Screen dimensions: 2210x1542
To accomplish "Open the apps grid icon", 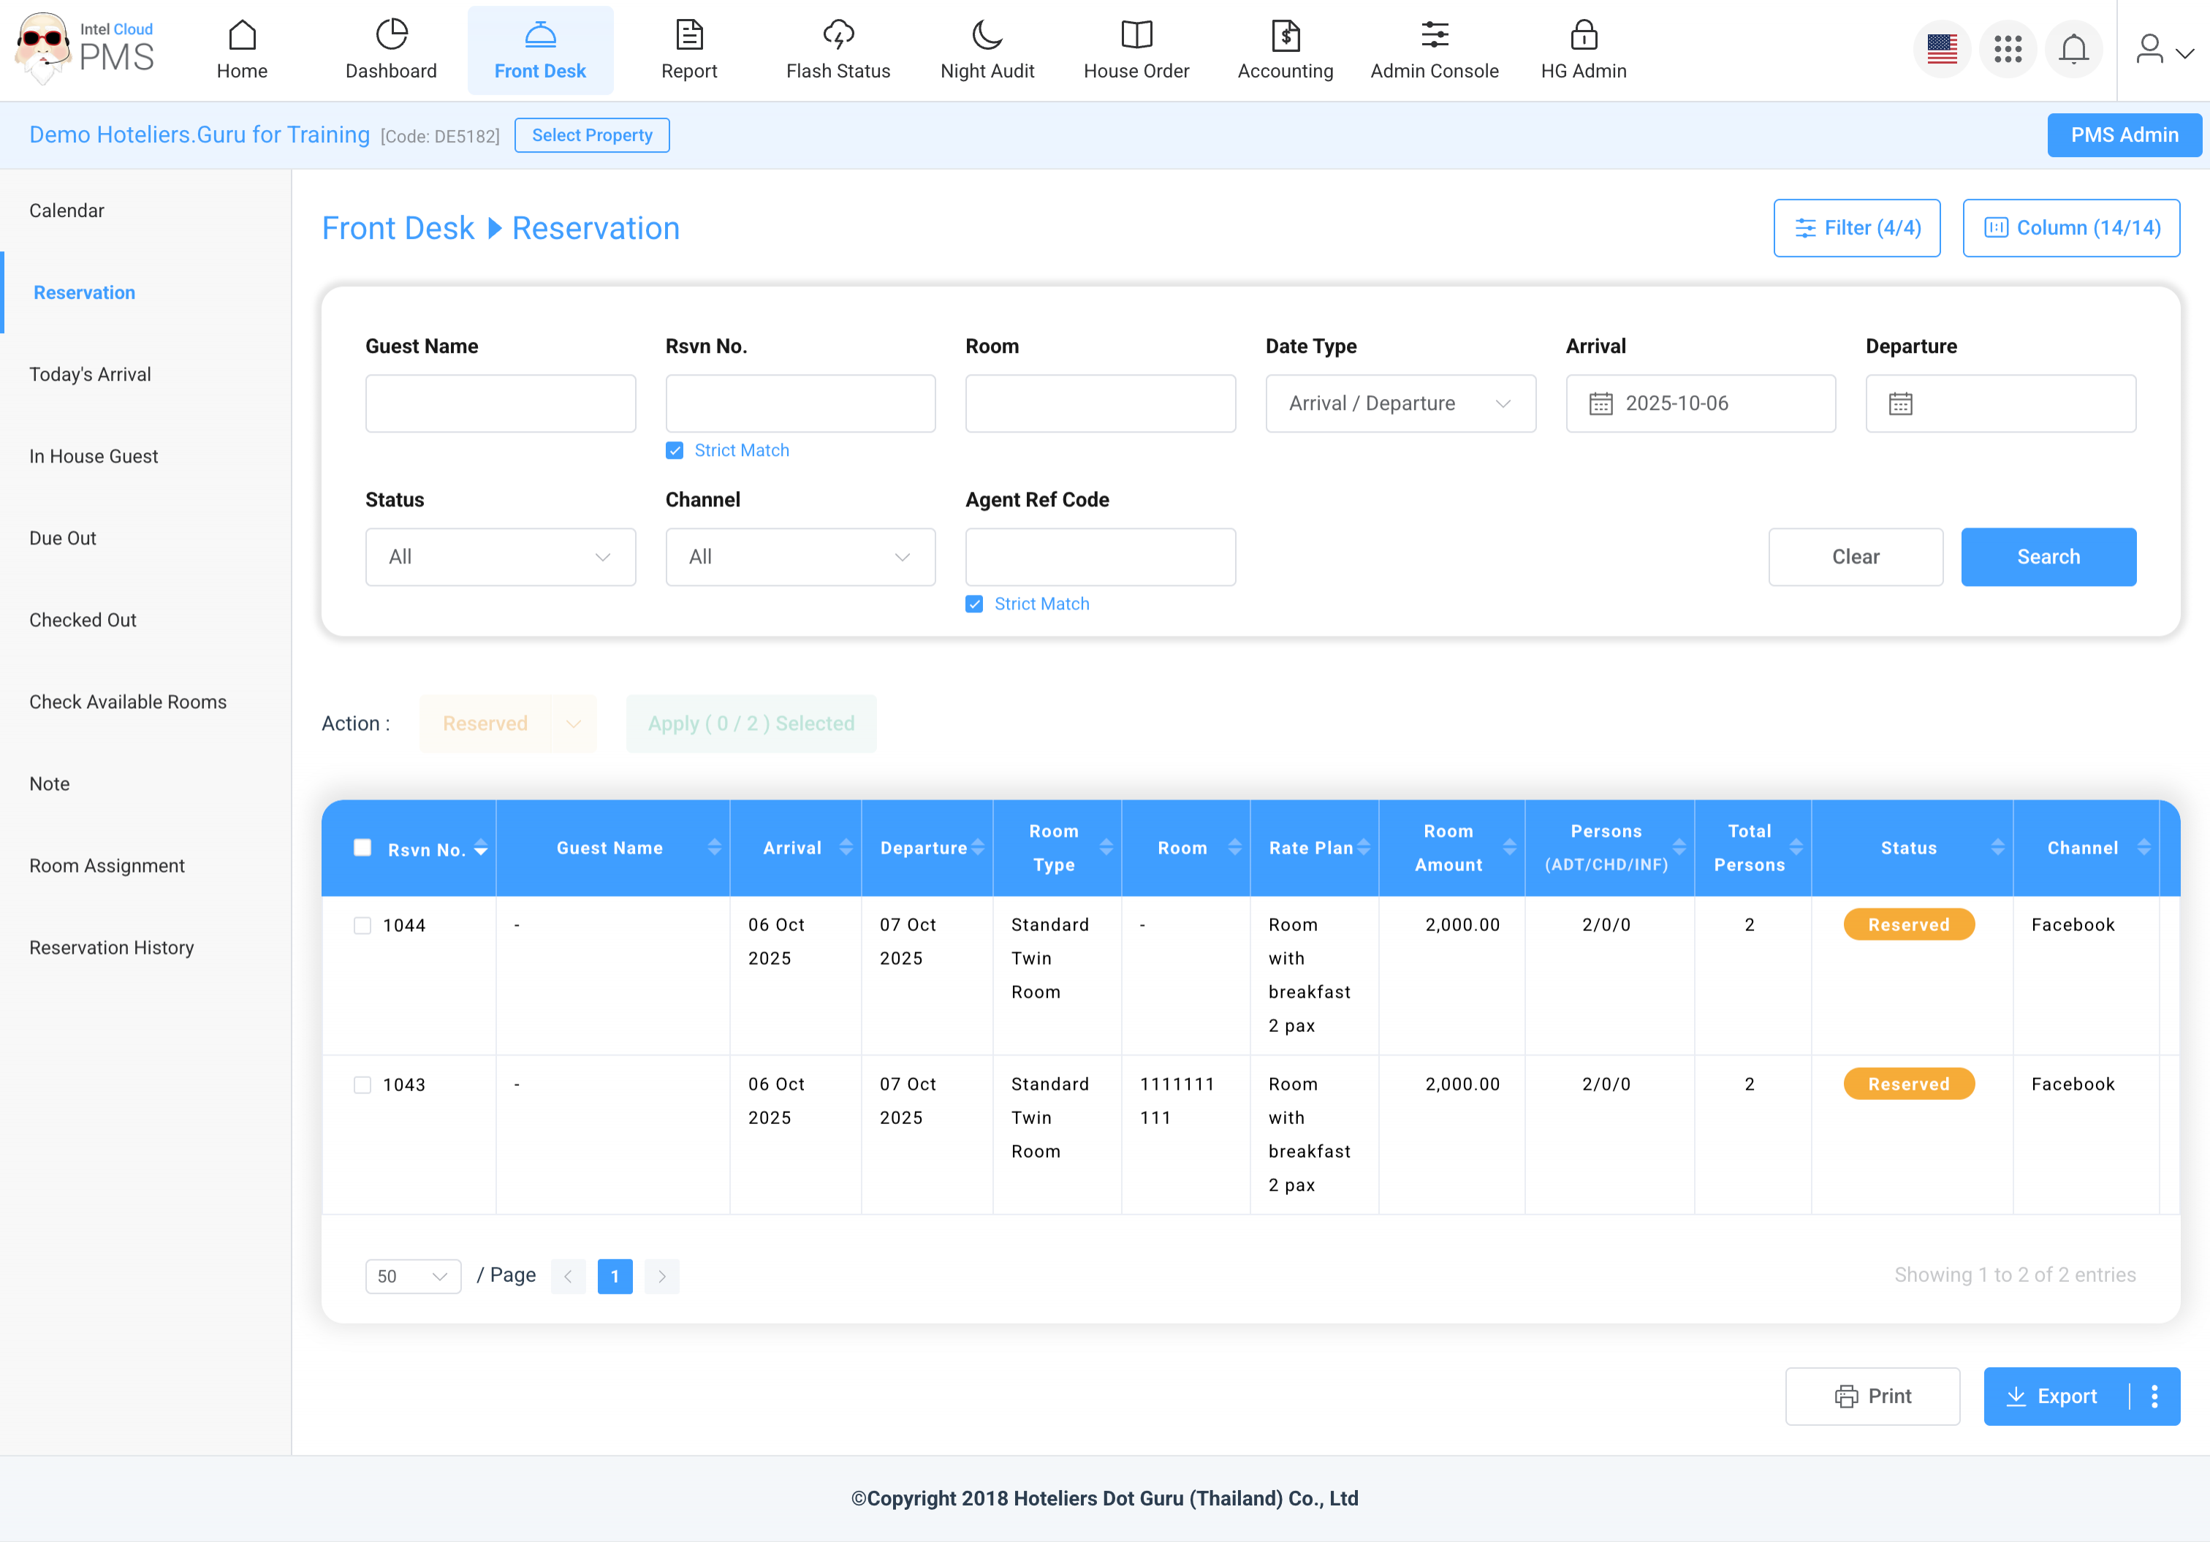I will tap(2008, 49).
